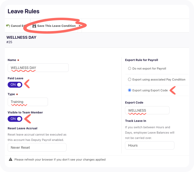Select Export using Export Code radio button
The width and height of the screenshot is (194, 172).
[130, 90]
